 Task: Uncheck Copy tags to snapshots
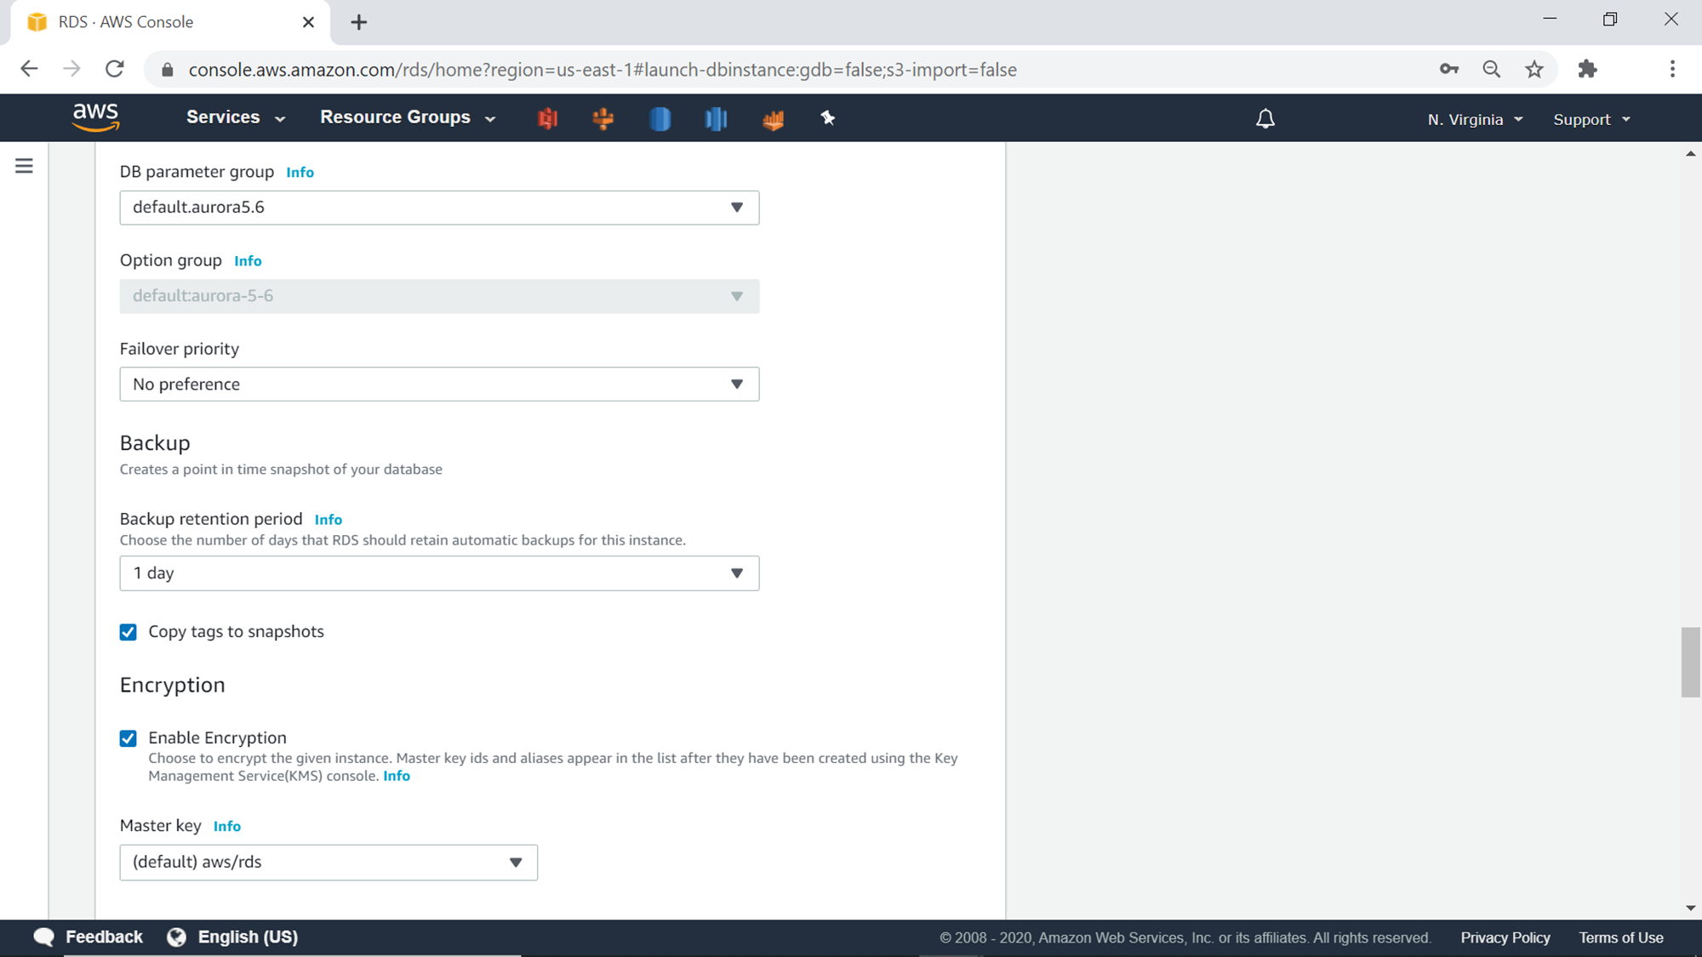click(x=129, y=632)
